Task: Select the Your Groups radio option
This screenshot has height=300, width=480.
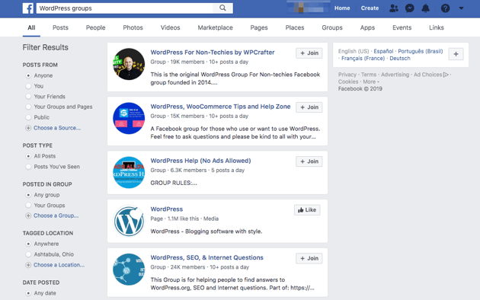Action: (28, 205)
